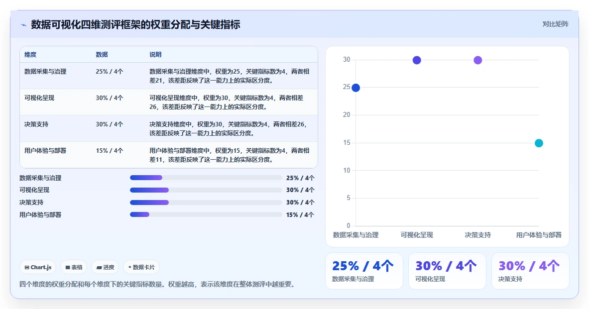The height and width of the screenshot is (309, 589).
Task: Click table cell 决策支持
Action: click(36, 124)
